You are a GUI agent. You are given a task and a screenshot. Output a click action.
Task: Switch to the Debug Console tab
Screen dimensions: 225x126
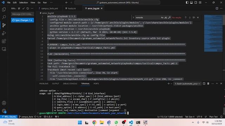pyautogui.click(x=70, y=84)
